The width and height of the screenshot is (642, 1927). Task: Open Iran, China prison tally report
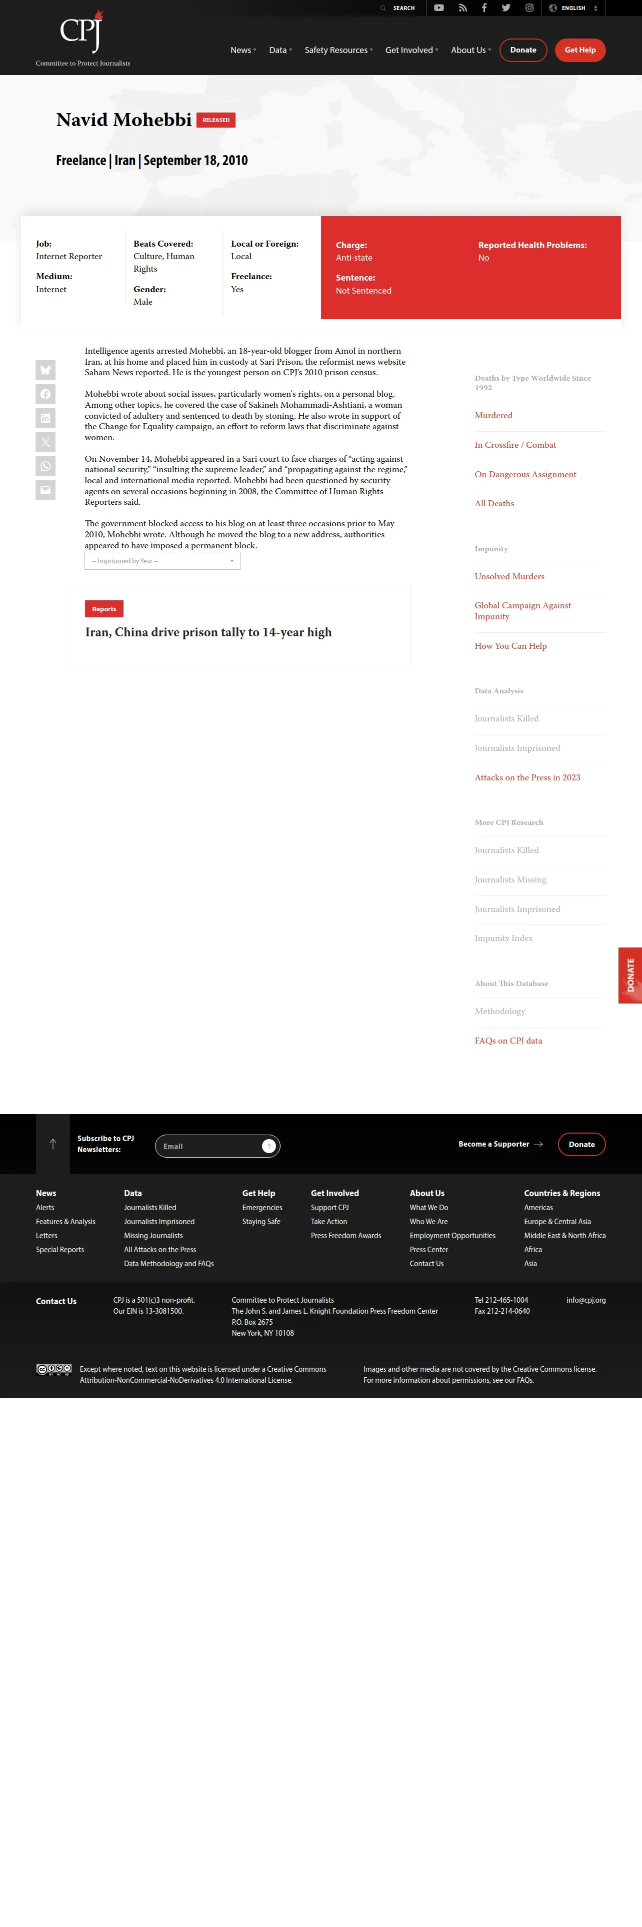pyautogui.click(x=208, y=632)
